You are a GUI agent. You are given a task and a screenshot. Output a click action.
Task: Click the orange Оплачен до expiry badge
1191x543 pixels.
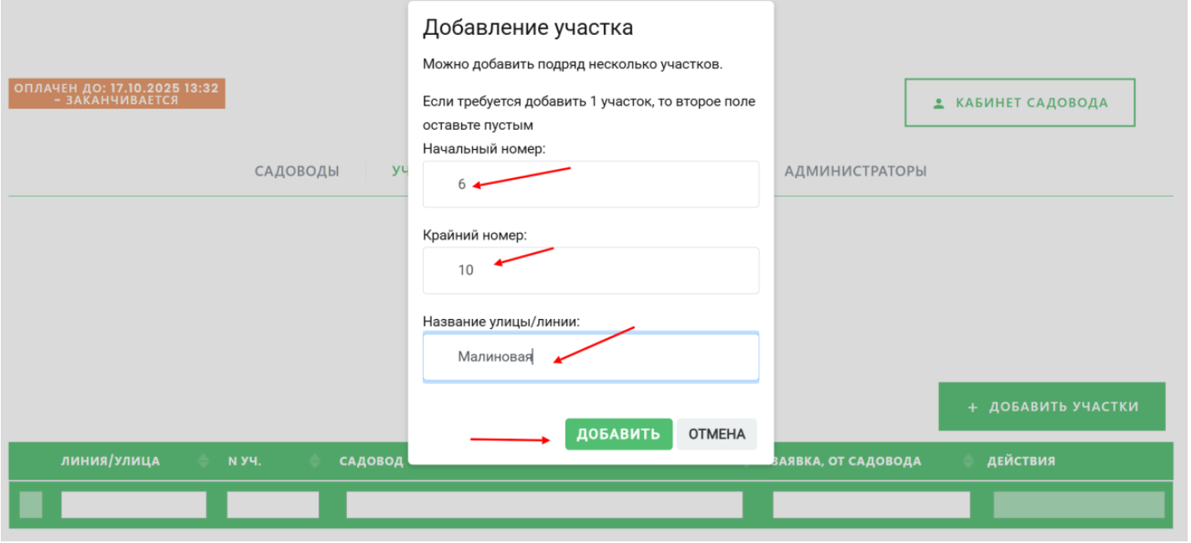click(x=117, y=93)
